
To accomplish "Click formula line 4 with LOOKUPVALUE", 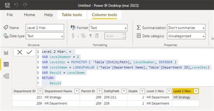I will pyautogui.click(x=125, y=67).
